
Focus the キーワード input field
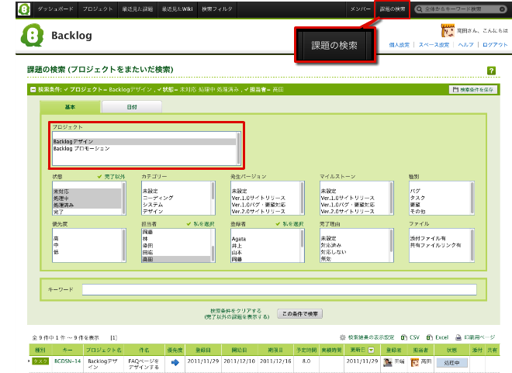(279, 289)
